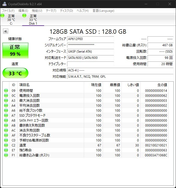Click the 33 °C temperature button

point(15,73)
